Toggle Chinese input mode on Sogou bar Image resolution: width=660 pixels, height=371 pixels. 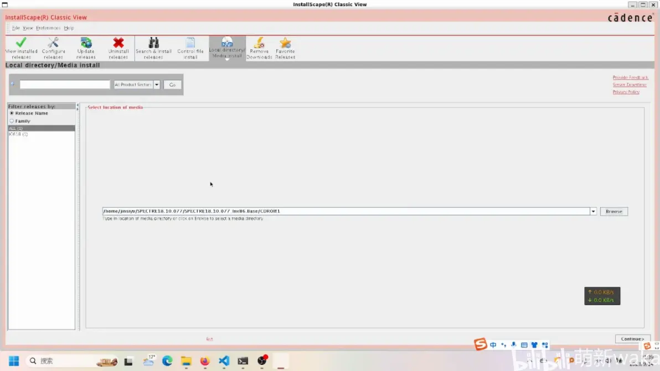(x=493, y=345)
